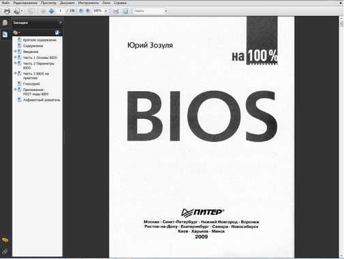Viewport: 344px width, 259px height.
Task: Click the author name Юрий Зозуля on the page
Action: point(150,45)
